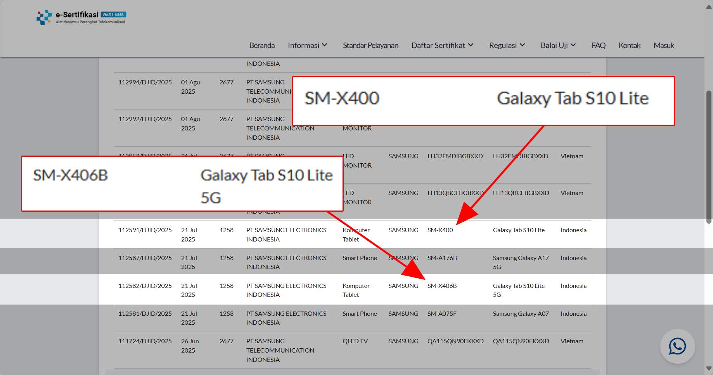The image size is (713, 375).
Task: Expand the Informasi dropdown menu
Action: coord(307,45)
